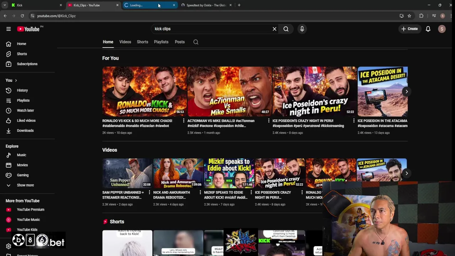Open options for Nick and Amouranth video
This screenshot has height=256, width=455.
pos(200,192)
